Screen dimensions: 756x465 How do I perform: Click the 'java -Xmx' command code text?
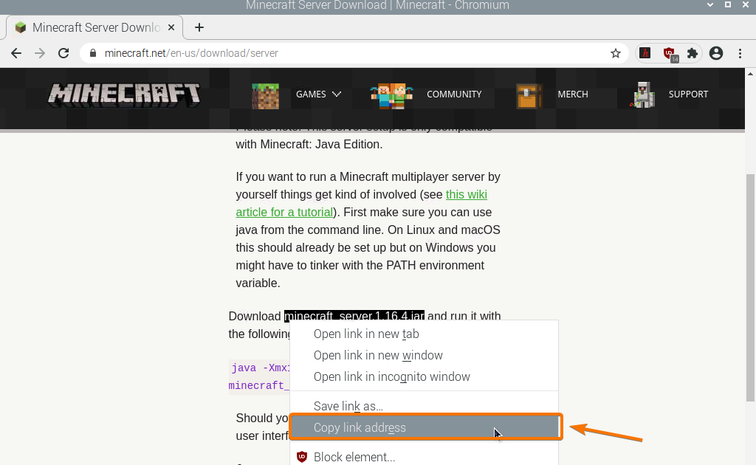tap(261, 368)
